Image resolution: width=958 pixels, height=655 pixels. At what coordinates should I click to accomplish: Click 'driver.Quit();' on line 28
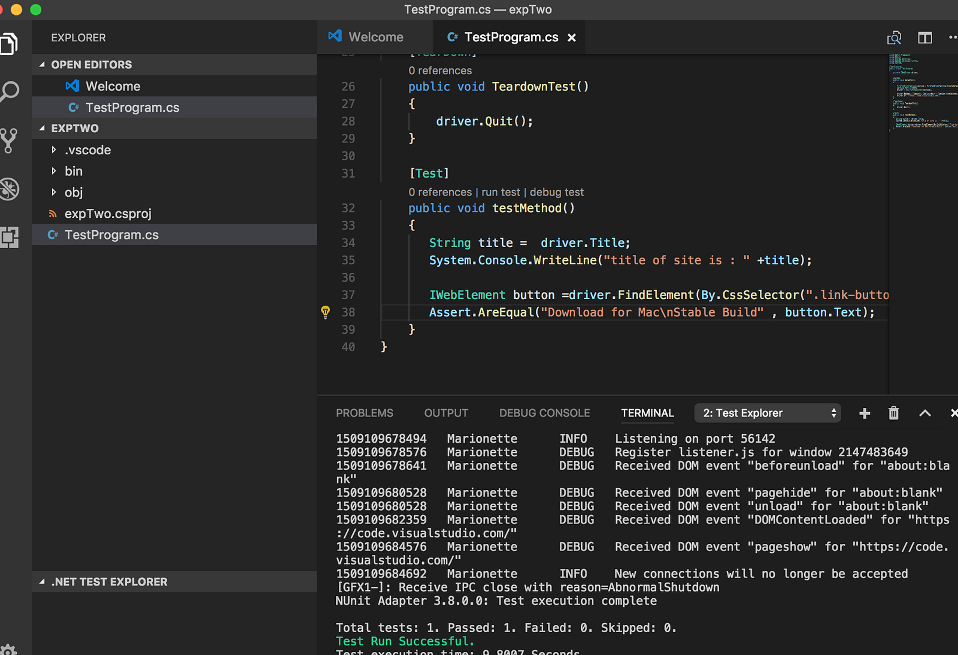coord(484,121)
